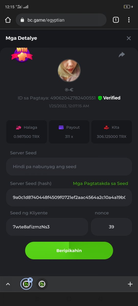Tap the browser home icon
This screenshot has height=306, width=138.
(8, 20)
